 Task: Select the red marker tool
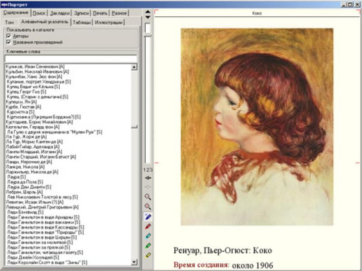tap(148, 226)
